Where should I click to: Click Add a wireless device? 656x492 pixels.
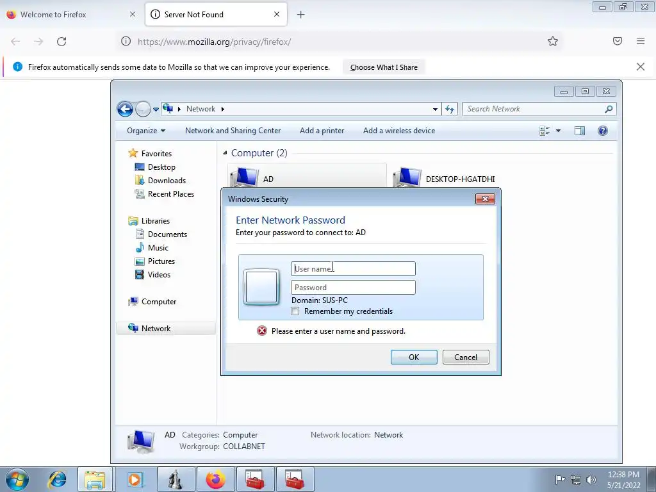(x=399, y=131)
